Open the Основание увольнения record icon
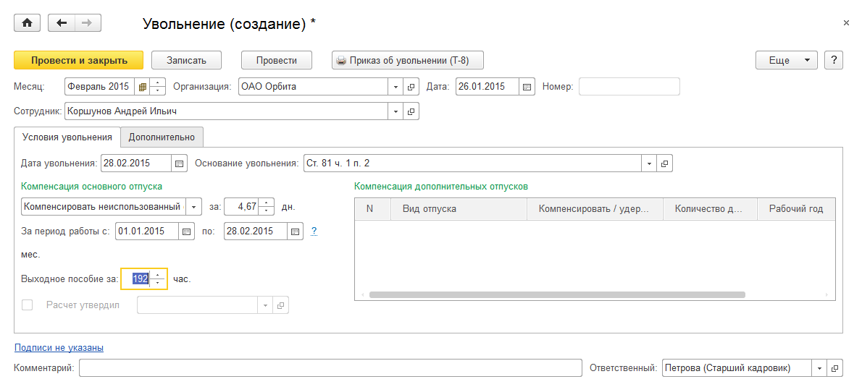 click(x=664, y=163)
